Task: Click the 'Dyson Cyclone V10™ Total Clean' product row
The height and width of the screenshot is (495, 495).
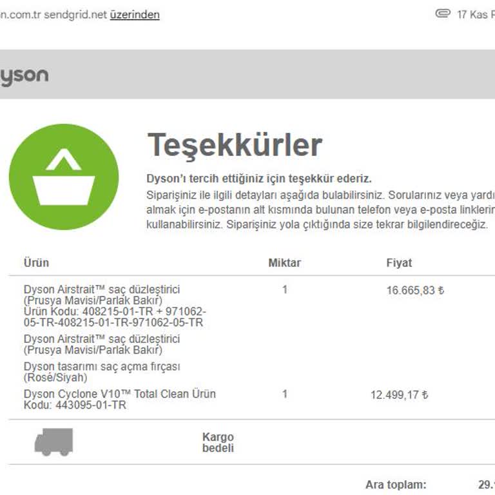Action: point(120,400)
